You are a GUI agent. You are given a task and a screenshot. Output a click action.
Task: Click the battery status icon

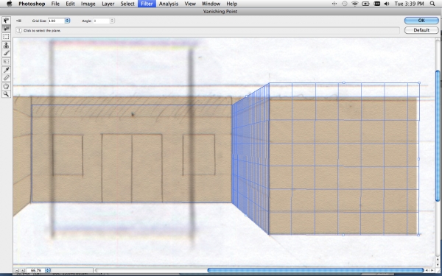tap(366, 4)
